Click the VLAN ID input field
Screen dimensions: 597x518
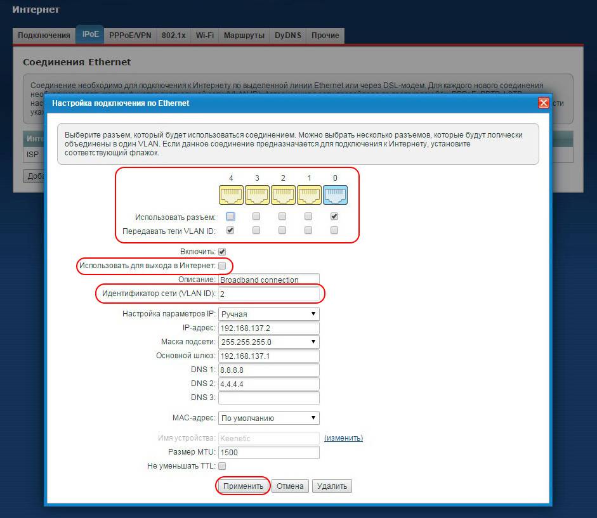(x=269, y=294)
